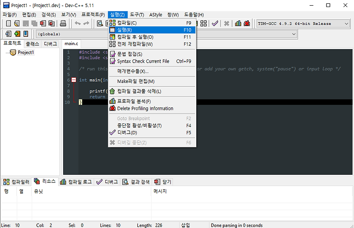Open the 결과 검색 bottom tab
354x228 pixels.
136,182
